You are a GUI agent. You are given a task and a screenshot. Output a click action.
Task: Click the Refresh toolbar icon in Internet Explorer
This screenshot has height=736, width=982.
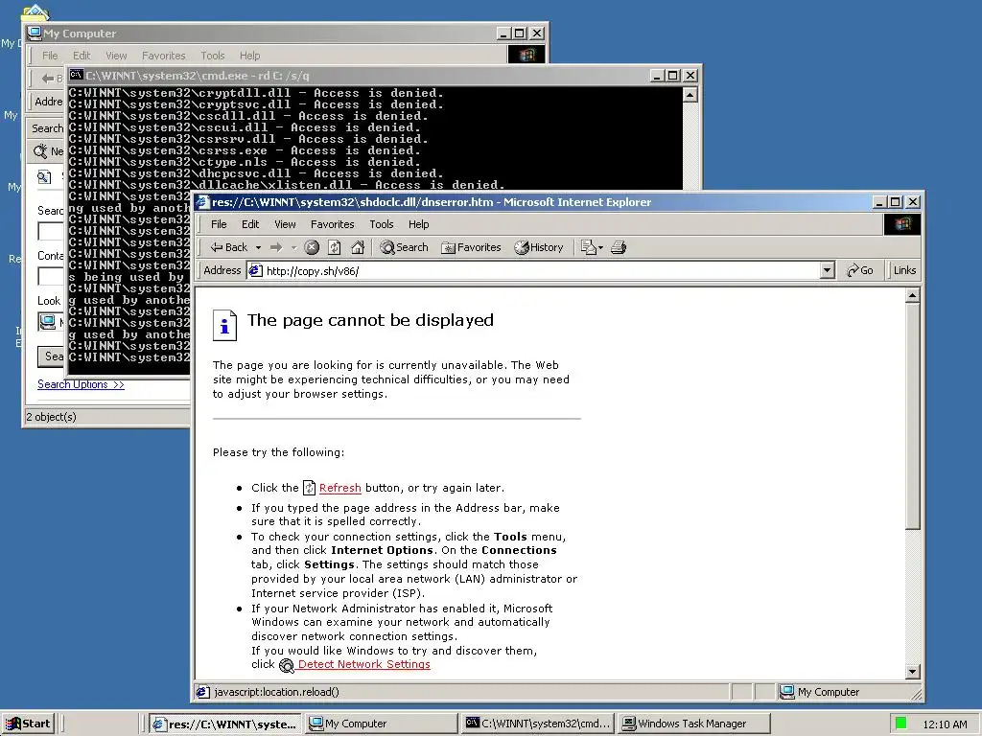click(335, 247)
